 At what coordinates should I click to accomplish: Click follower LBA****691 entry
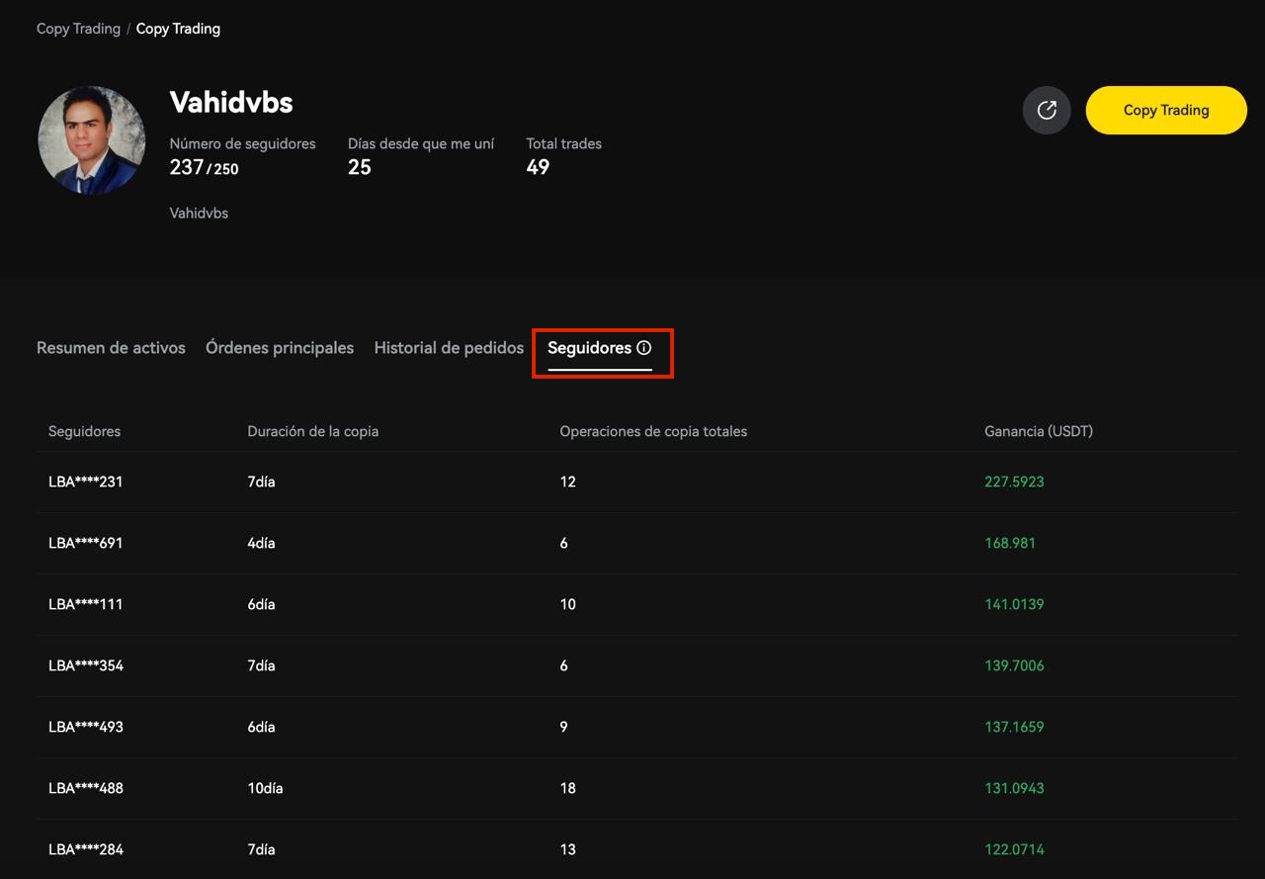(x=86, y=544)
